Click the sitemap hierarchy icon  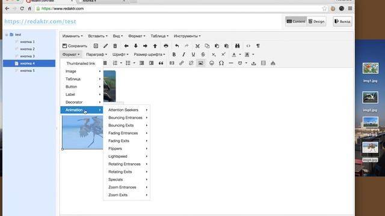273,63
